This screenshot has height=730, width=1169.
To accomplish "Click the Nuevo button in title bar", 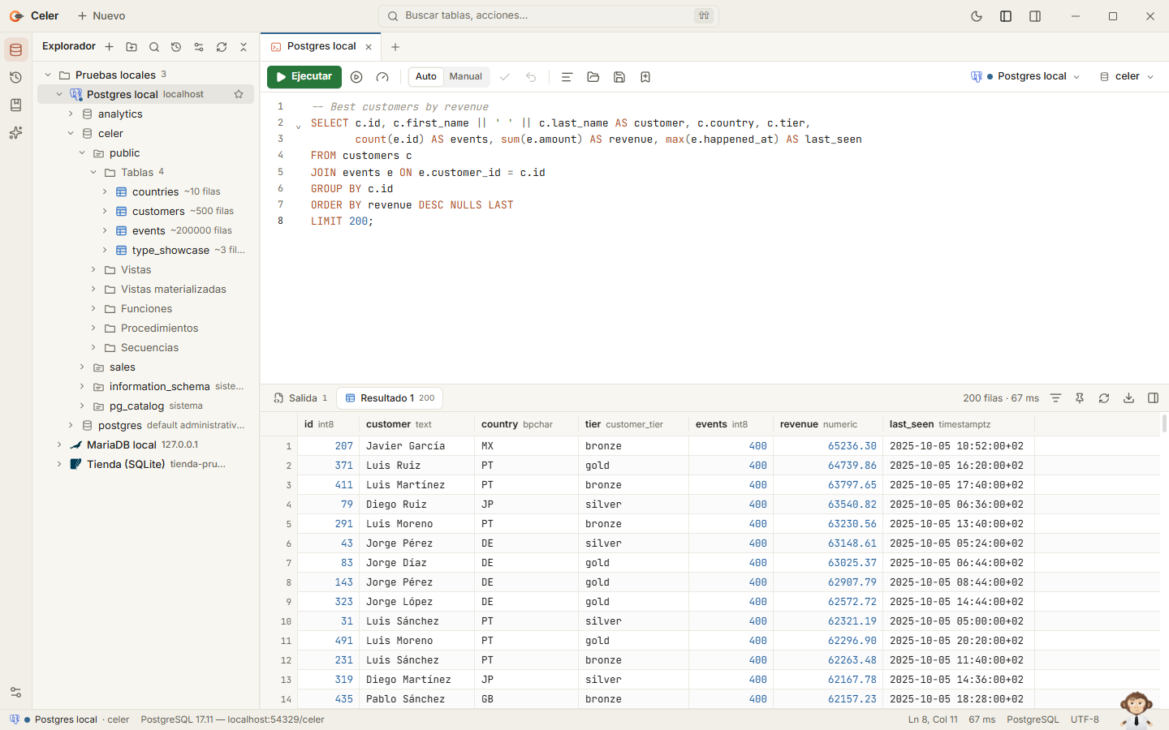I will (x=101, y=16).
